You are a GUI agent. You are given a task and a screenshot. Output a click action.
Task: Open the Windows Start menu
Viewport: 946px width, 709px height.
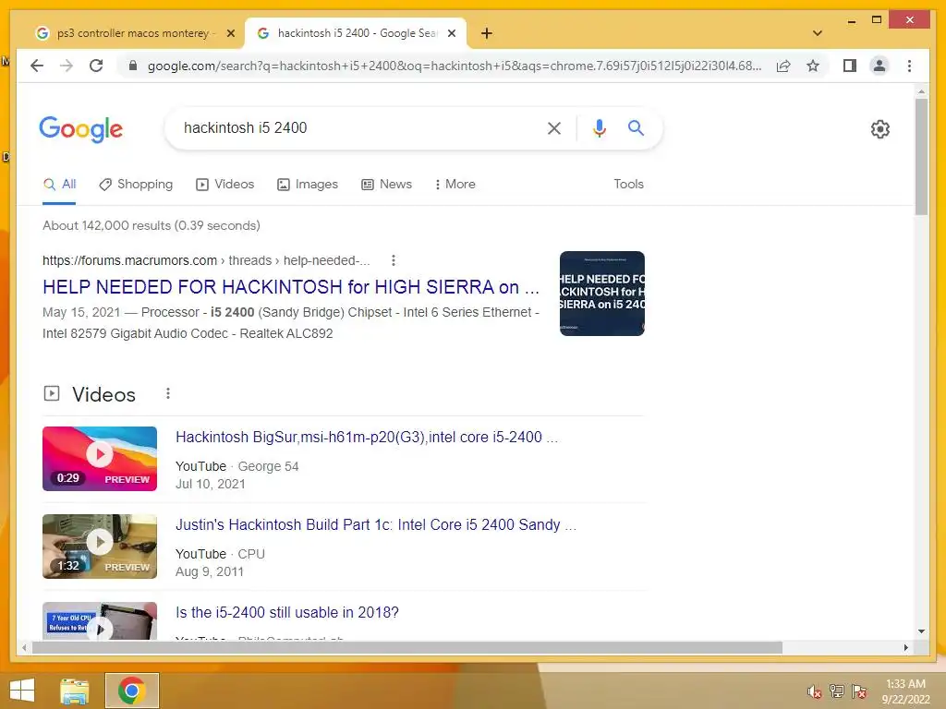click(x=22, y=691)
